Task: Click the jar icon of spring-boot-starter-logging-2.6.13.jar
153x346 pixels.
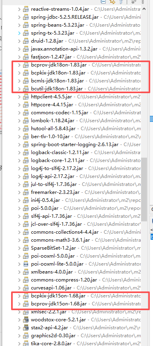Action: pyautogui.click(x=26, y=145)
